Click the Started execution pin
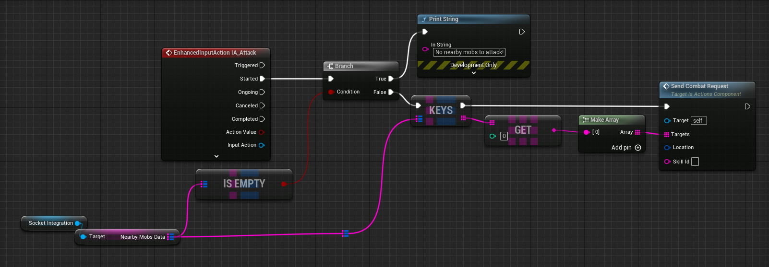The height and width of the screenshot is (267, 769). tap(262, 79)
